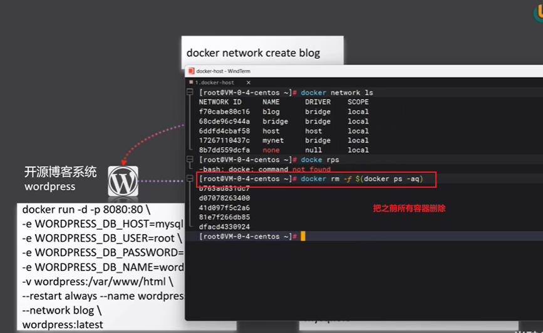Select container ID d07078263400
Image resolution: width=543 pixels, height=333 pixels.
pos(224,198)
